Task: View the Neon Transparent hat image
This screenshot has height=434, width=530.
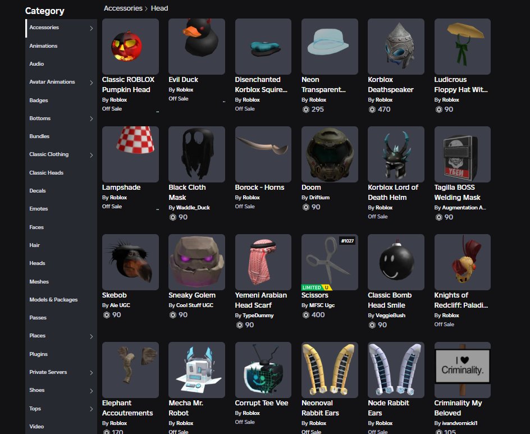Action: coord(330,46)
